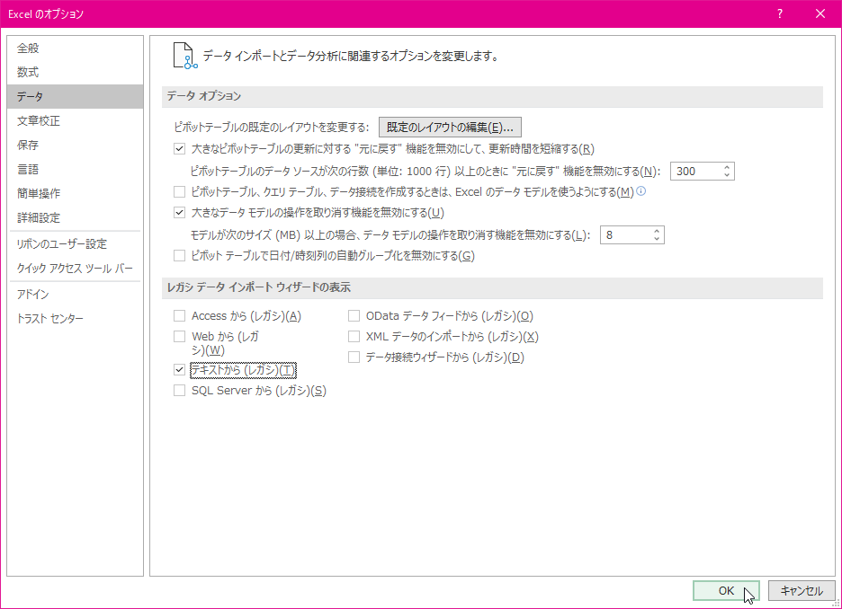Open the 簡単操作 category
Screen dimensions: 842x609
click(x=76, y=193)
